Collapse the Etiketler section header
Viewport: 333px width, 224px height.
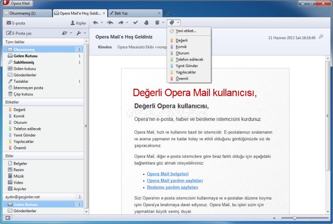(x=43, y=102)
